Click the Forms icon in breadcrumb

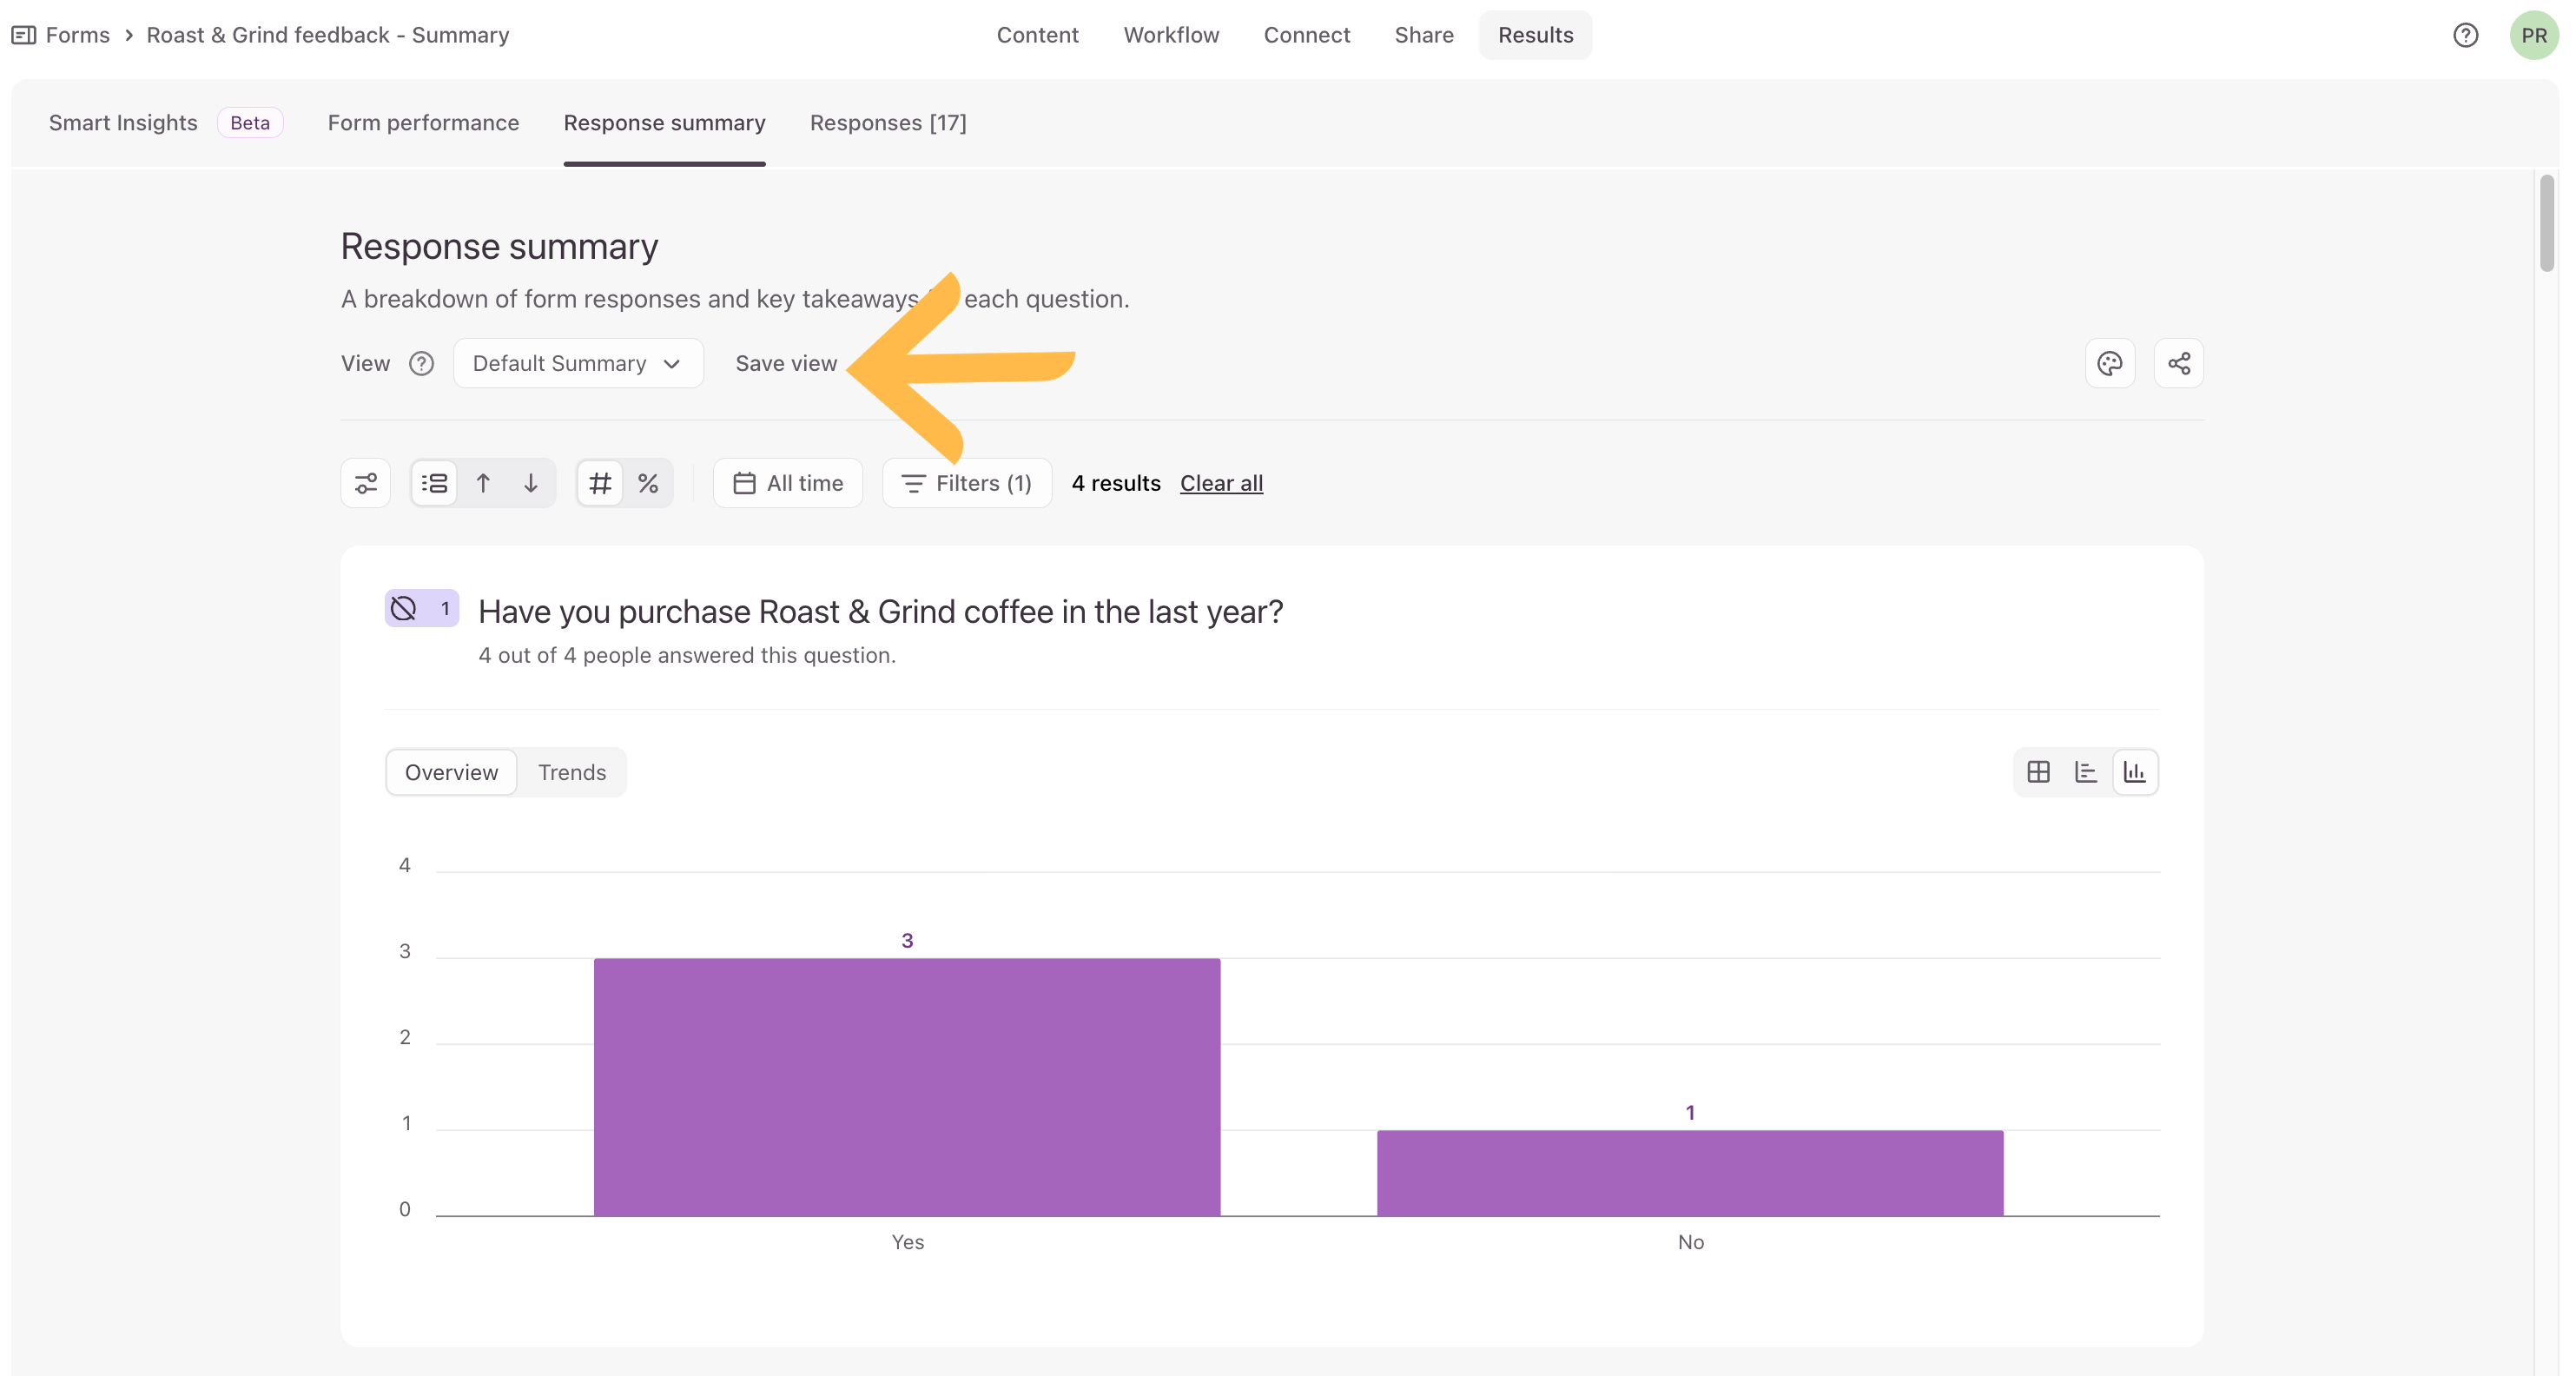(x=24, y=35)
